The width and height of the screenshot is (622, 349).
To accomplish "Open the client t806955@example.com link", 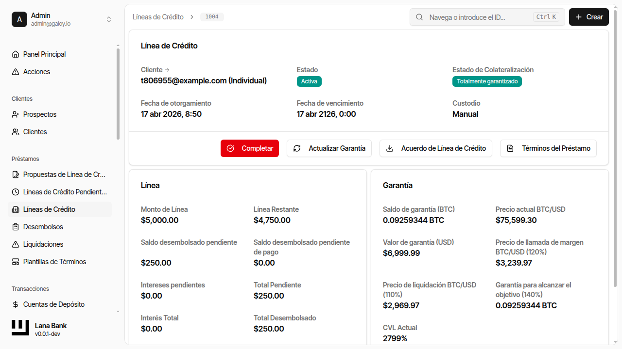I will pos(203,80).
